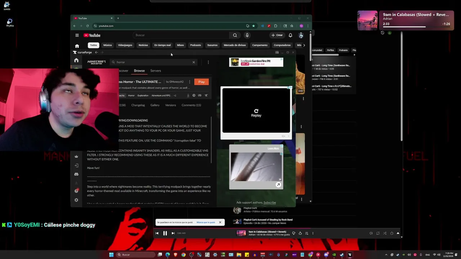The image size is (461, 259).
Task: Expand the music player with up arrow
Action: tap(398, 233)
